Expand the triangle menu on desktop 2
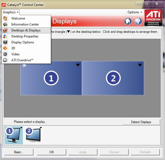 point(140,65)
